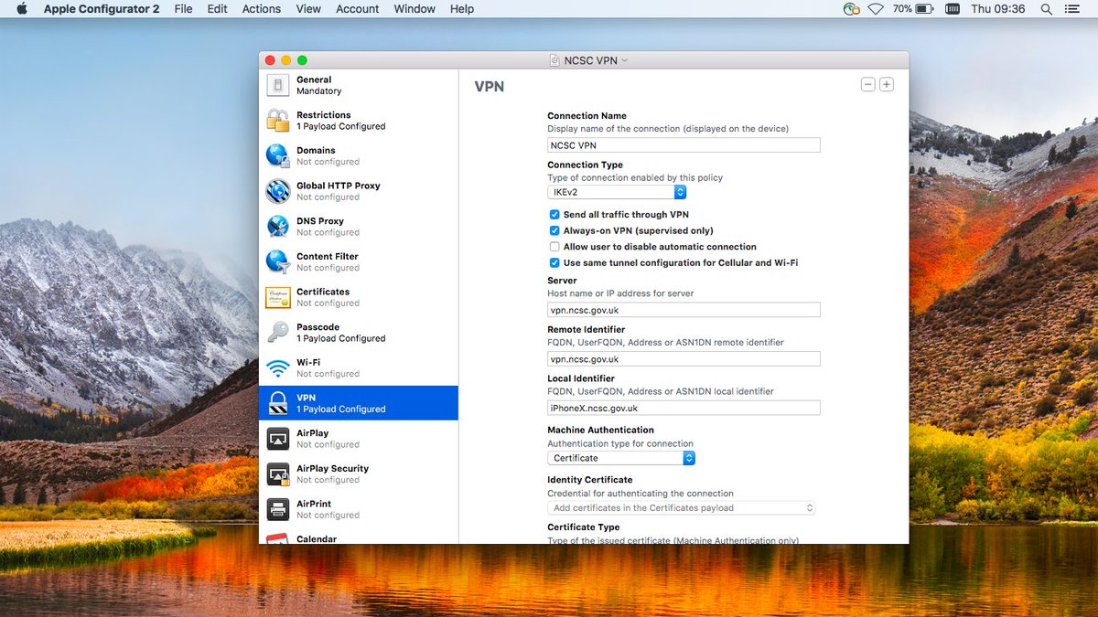This screenshot has height=617, width=1098.
Task: Click the menu bar status icon left of Wi-Fi
Action: pos(852,8)
